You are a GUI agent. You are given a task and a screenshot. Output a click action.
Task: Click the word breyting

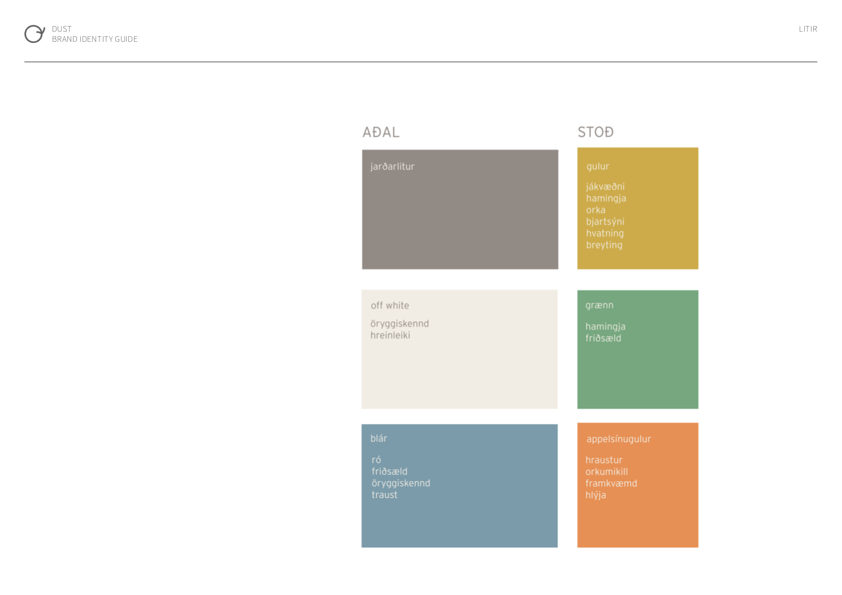(604, 245)
